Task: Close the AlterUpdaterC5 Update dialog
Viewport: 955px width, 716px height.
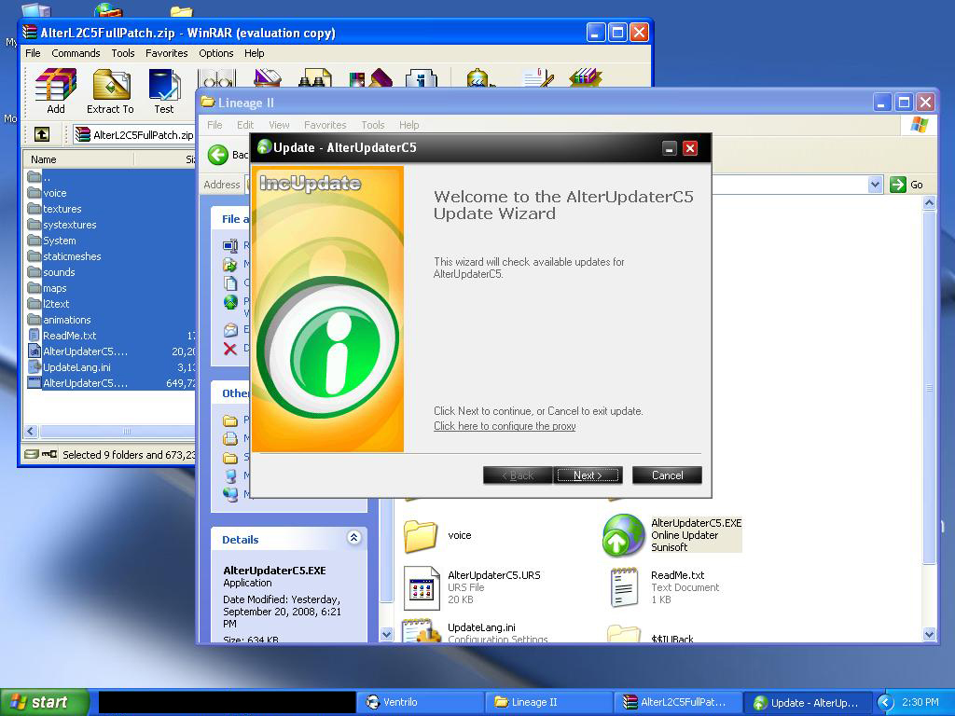Action: (689, 148)
